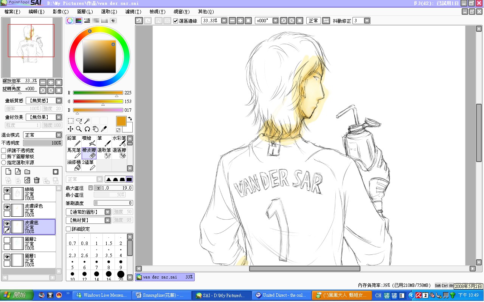The width and height of the screenshot is (484, 302).
Task: Enable 剪下圖層蒙板 checkbox
Action: [x=4, y=157]
